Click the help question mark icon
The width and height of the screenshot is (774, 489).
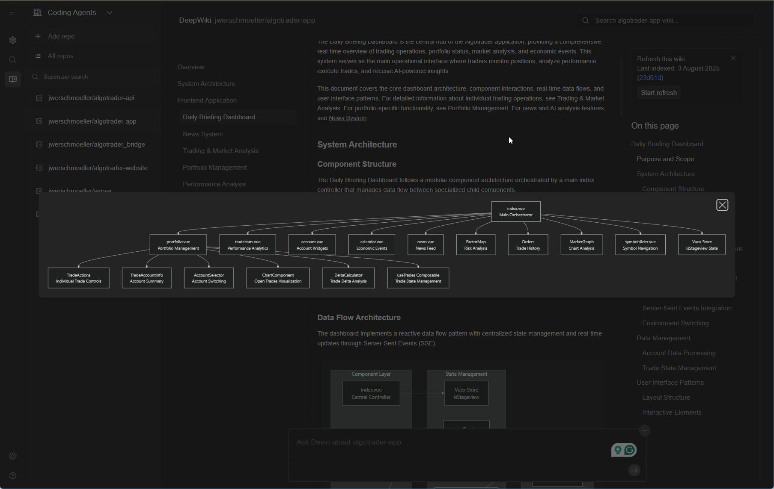point(13,476)
